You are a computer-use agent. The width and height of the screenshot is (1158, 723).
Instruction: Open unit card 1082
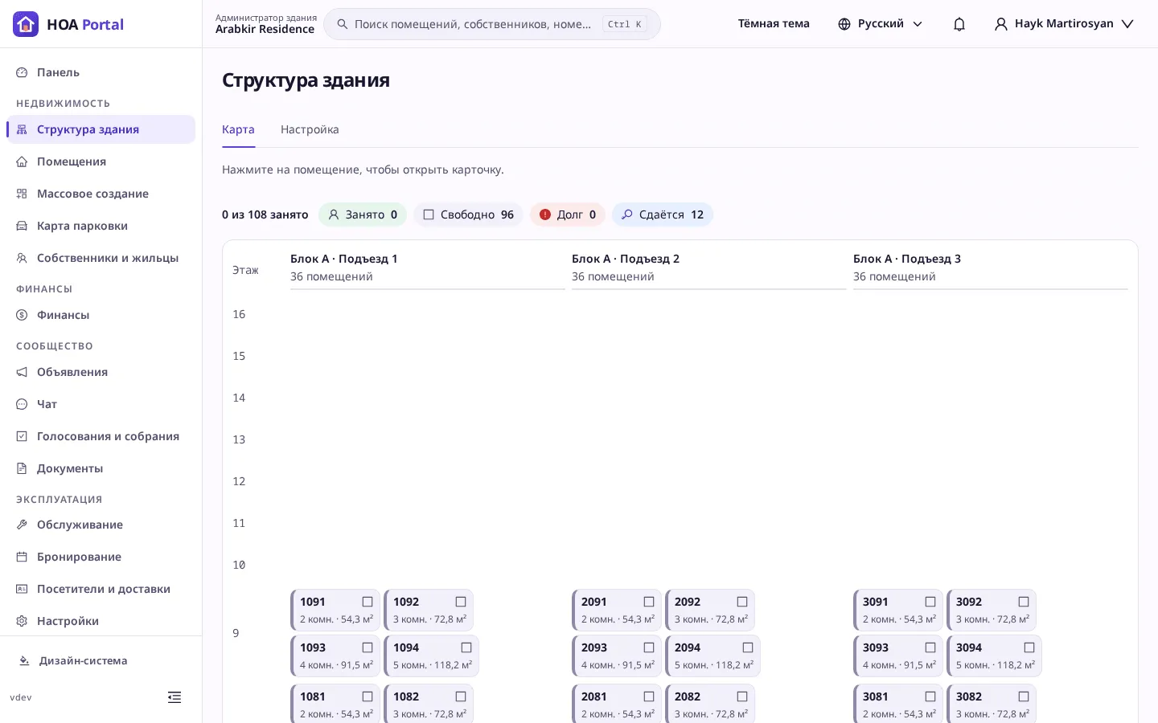click(x=429, y=704)
